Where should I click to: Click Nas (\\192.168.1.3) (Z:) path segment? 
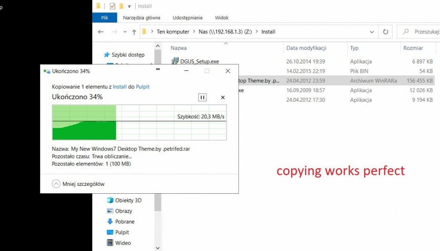[225, 32]
